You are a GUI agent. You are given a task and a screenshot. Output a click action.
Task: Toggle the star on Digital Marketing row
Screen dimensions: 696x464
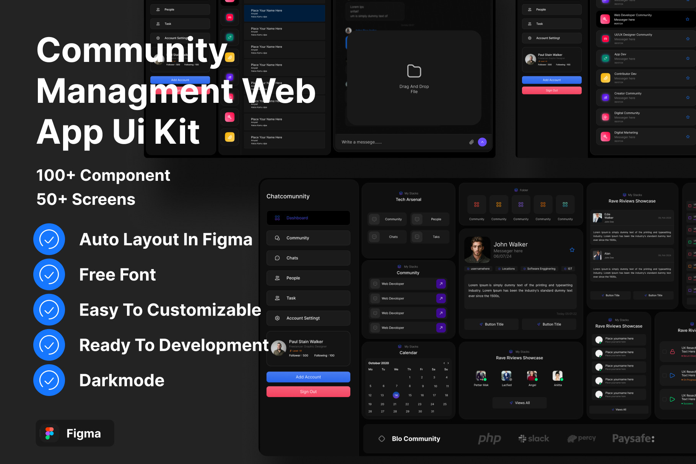coord(687,136)
